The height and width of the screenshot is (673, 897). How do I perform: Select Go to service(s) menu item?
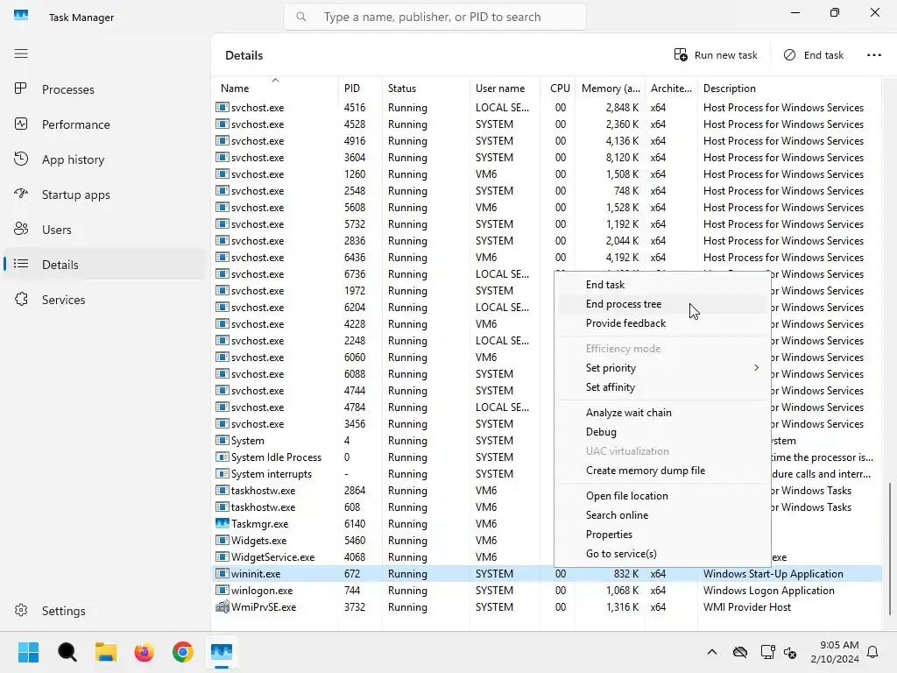661,554
